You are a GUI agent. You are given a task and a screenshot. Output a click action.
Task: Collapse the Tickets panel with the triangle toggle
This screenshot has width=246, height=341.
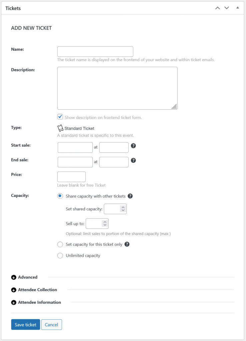pyautogui.click(x=238, y=7)
